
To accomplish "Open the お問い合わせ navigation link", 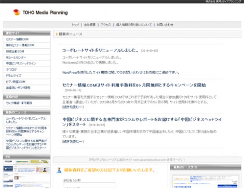I will (165, 25).
